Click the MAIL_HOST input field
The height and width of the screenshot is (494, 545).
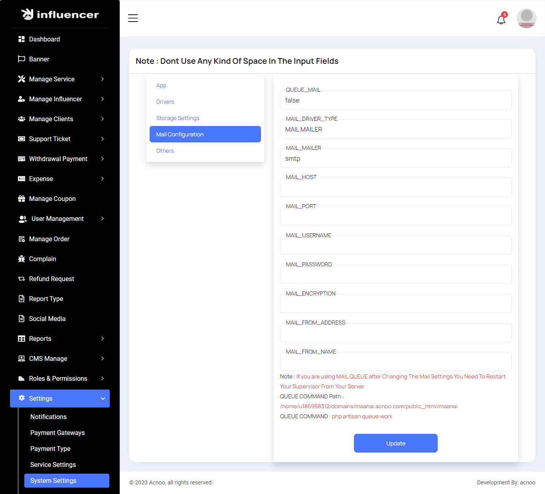pyautogui.click(x=395, y=187)
